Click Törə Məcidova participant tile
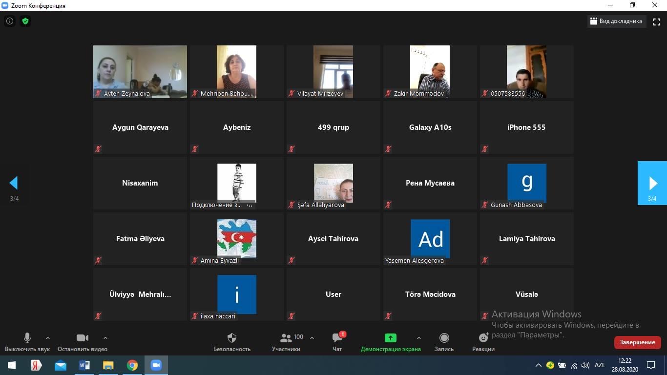667x375 pixels. pos(430,294)
